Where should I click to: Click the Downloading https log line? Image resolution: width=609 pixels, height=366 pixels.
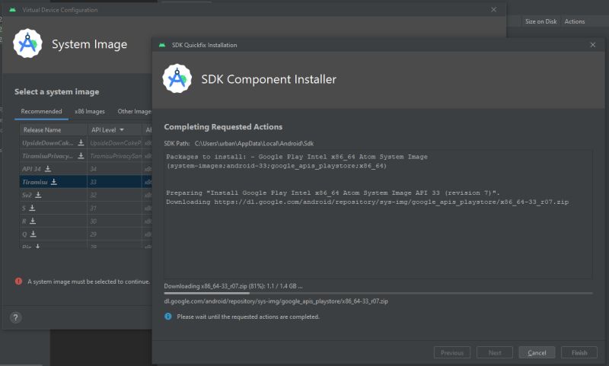pyautogui.click(x=368, y=202)
